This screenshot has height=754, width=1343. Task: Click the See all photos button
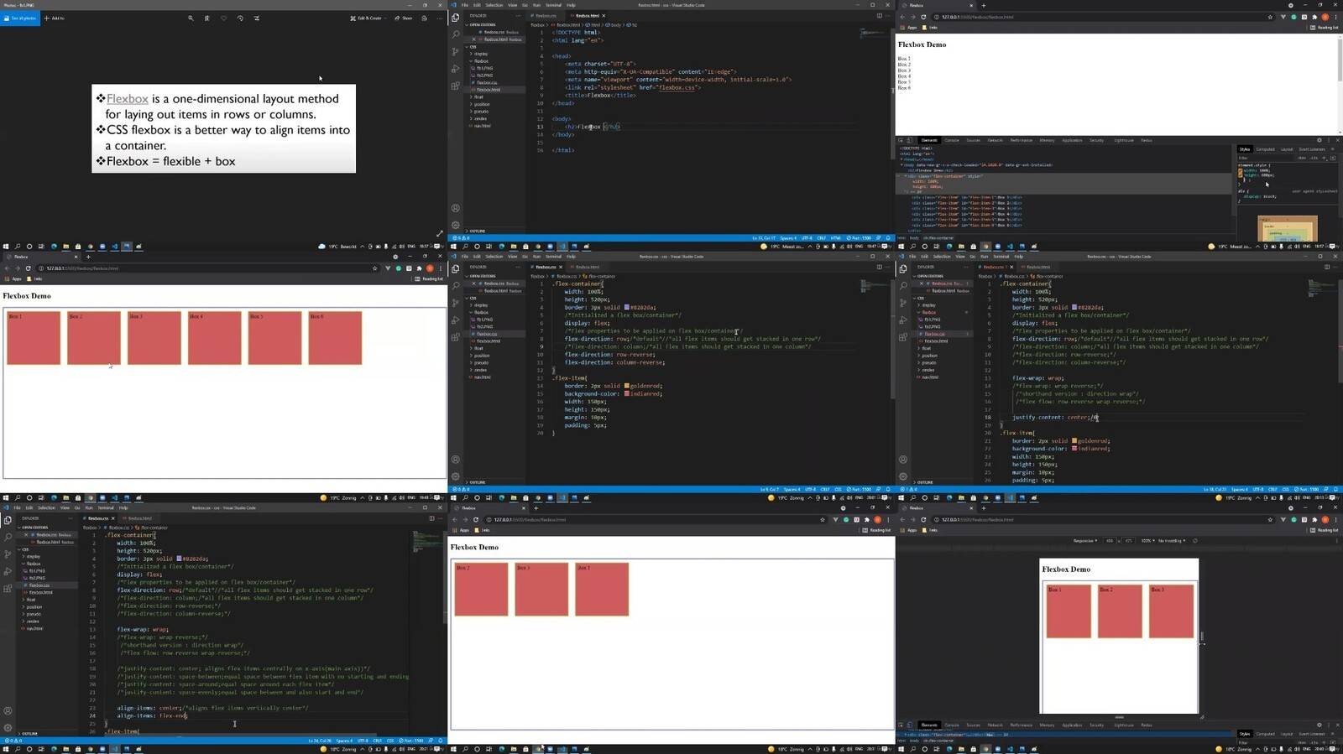point(20,18)
